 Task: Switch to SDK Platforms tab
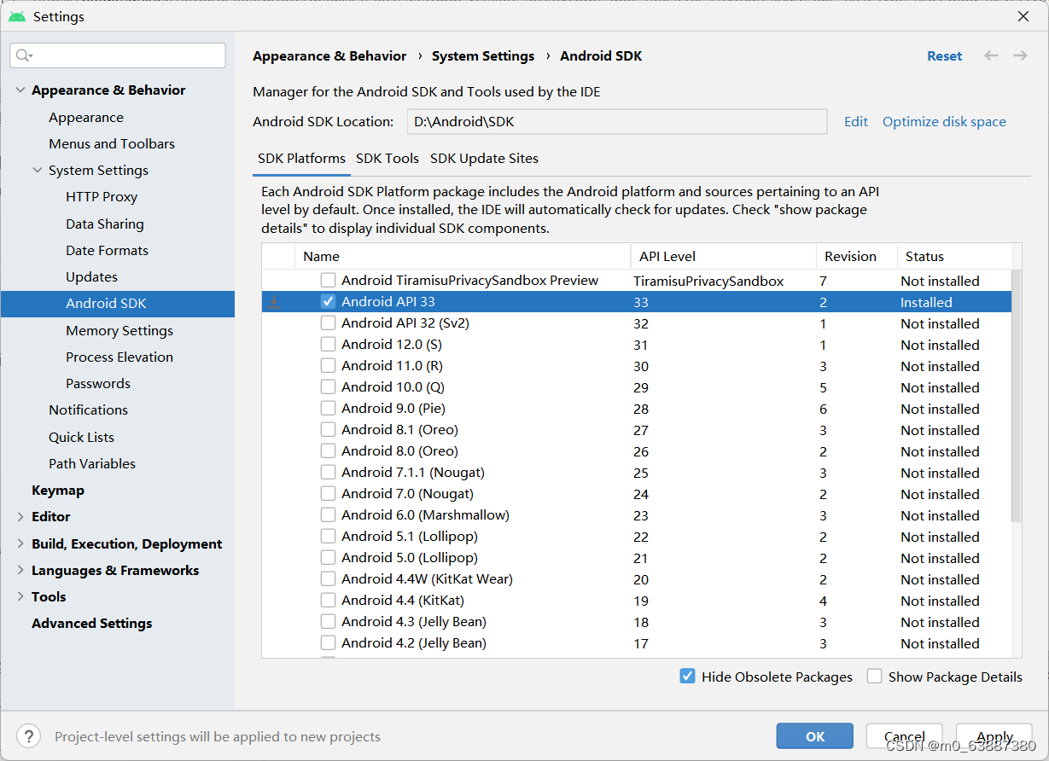[301, 159]
